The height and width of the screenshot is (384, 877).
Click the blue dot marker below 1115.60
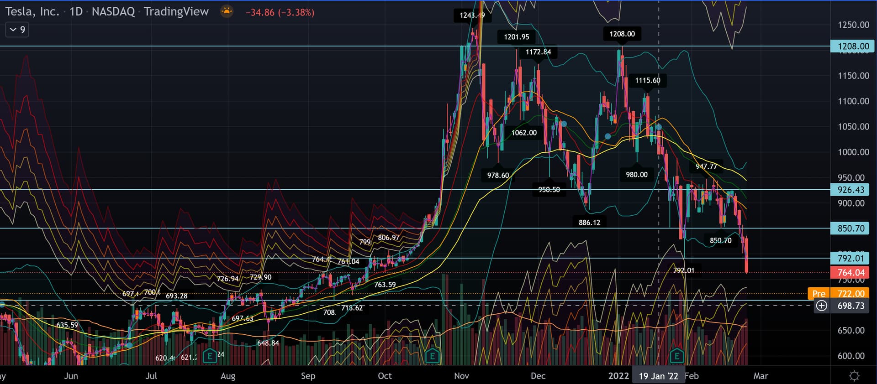point(659,127)
